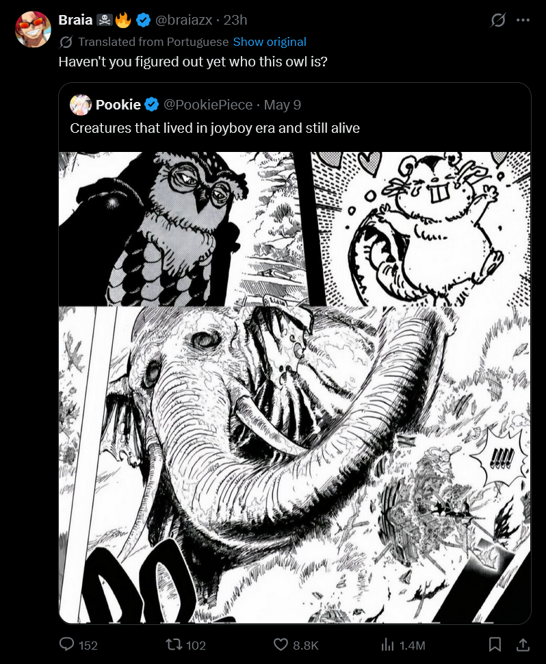546x664 pixels.
Task: Open the @PookiePiece handle
Action: (x=208, y=105)
